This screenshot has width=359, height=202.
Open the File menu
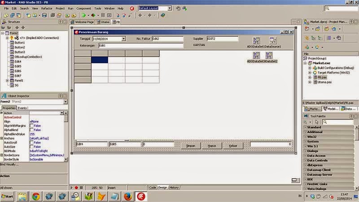point(6,9)
